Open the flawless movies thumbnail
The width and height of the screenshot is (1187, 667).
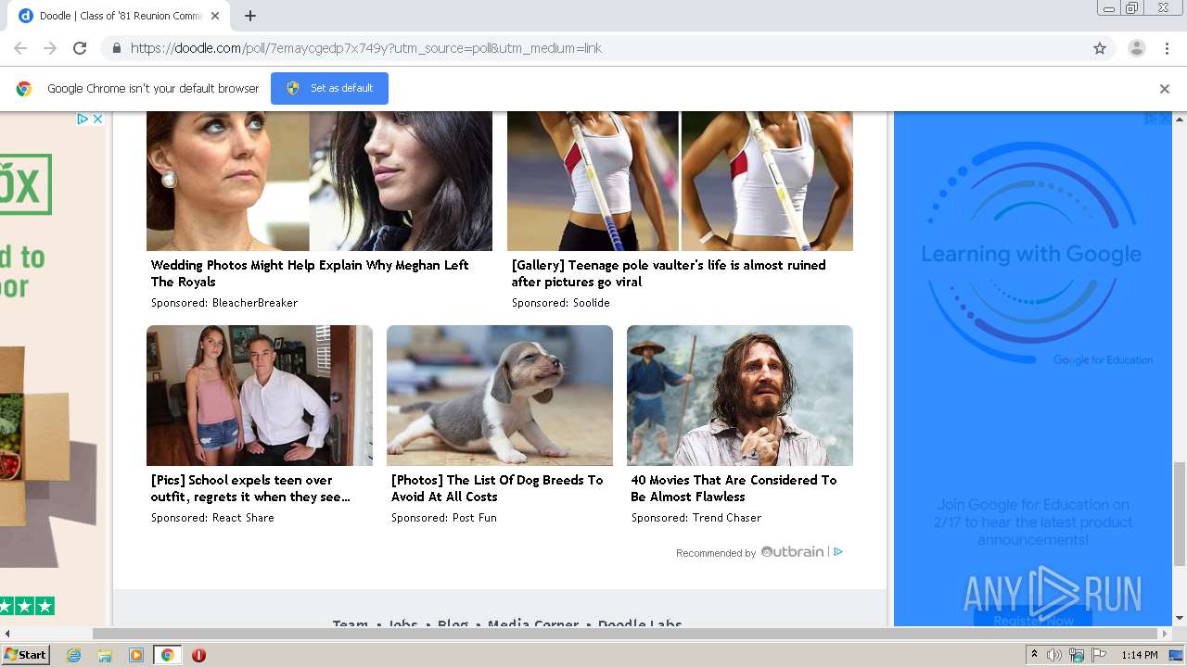pyautogui.click(x=740, y=396)
